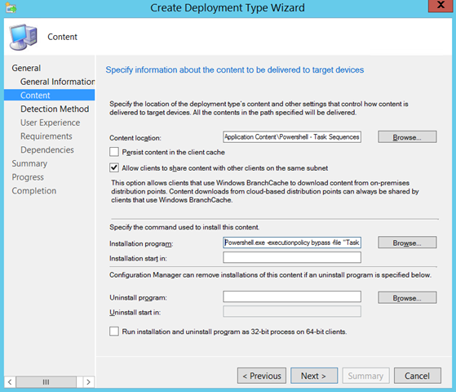The width and height of the screenshot is (456, 392).
Task: Click the computer Content header icon
Action: pyautogui.click(x=24, y=37)
